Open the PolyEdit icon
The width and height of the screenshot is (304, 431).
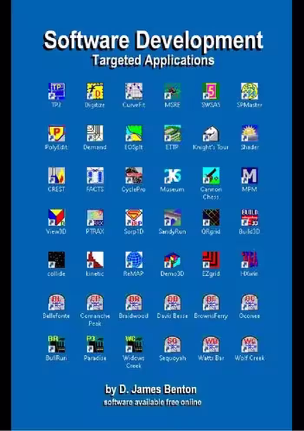pos(56,133)
